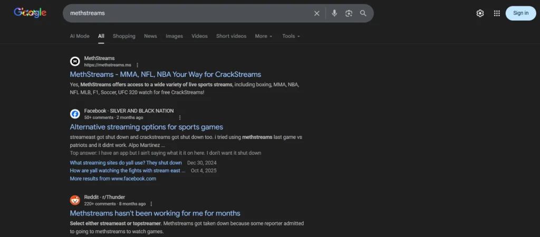
Task: Click More results from www.facebook.com
Action: pos(113,179)
